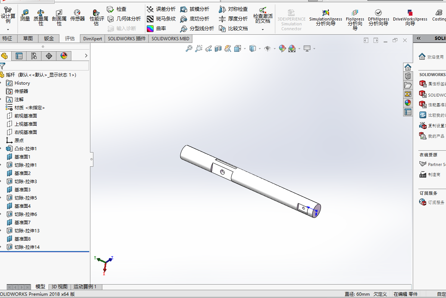Switch to 3D 视图 bottom tab
The image size is (446, 298).
[59, 287]
